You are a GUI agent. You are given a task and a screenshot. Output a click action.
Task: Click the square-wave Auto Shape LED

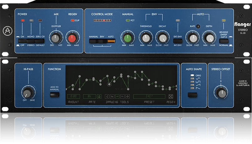(192, 82)
